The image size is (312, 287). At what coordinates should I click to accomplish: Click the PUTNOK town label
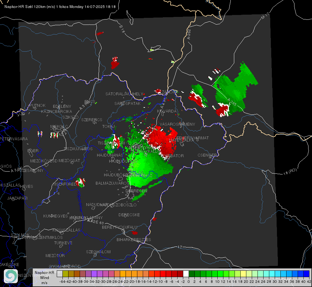(37, 105)
